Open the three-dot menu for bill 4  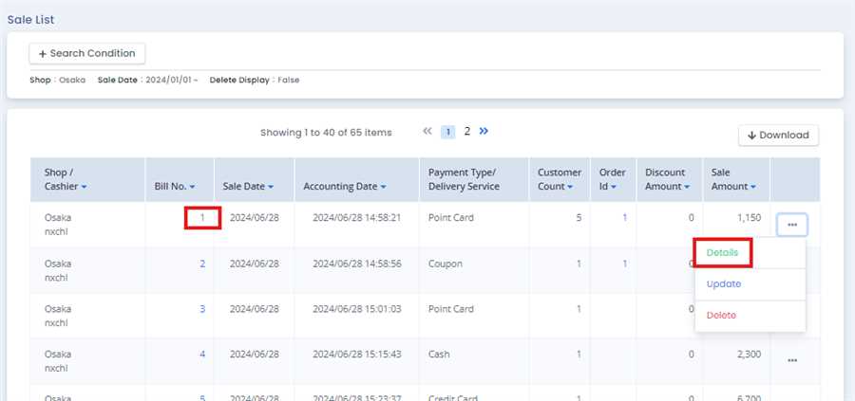[x=791, y=360]
